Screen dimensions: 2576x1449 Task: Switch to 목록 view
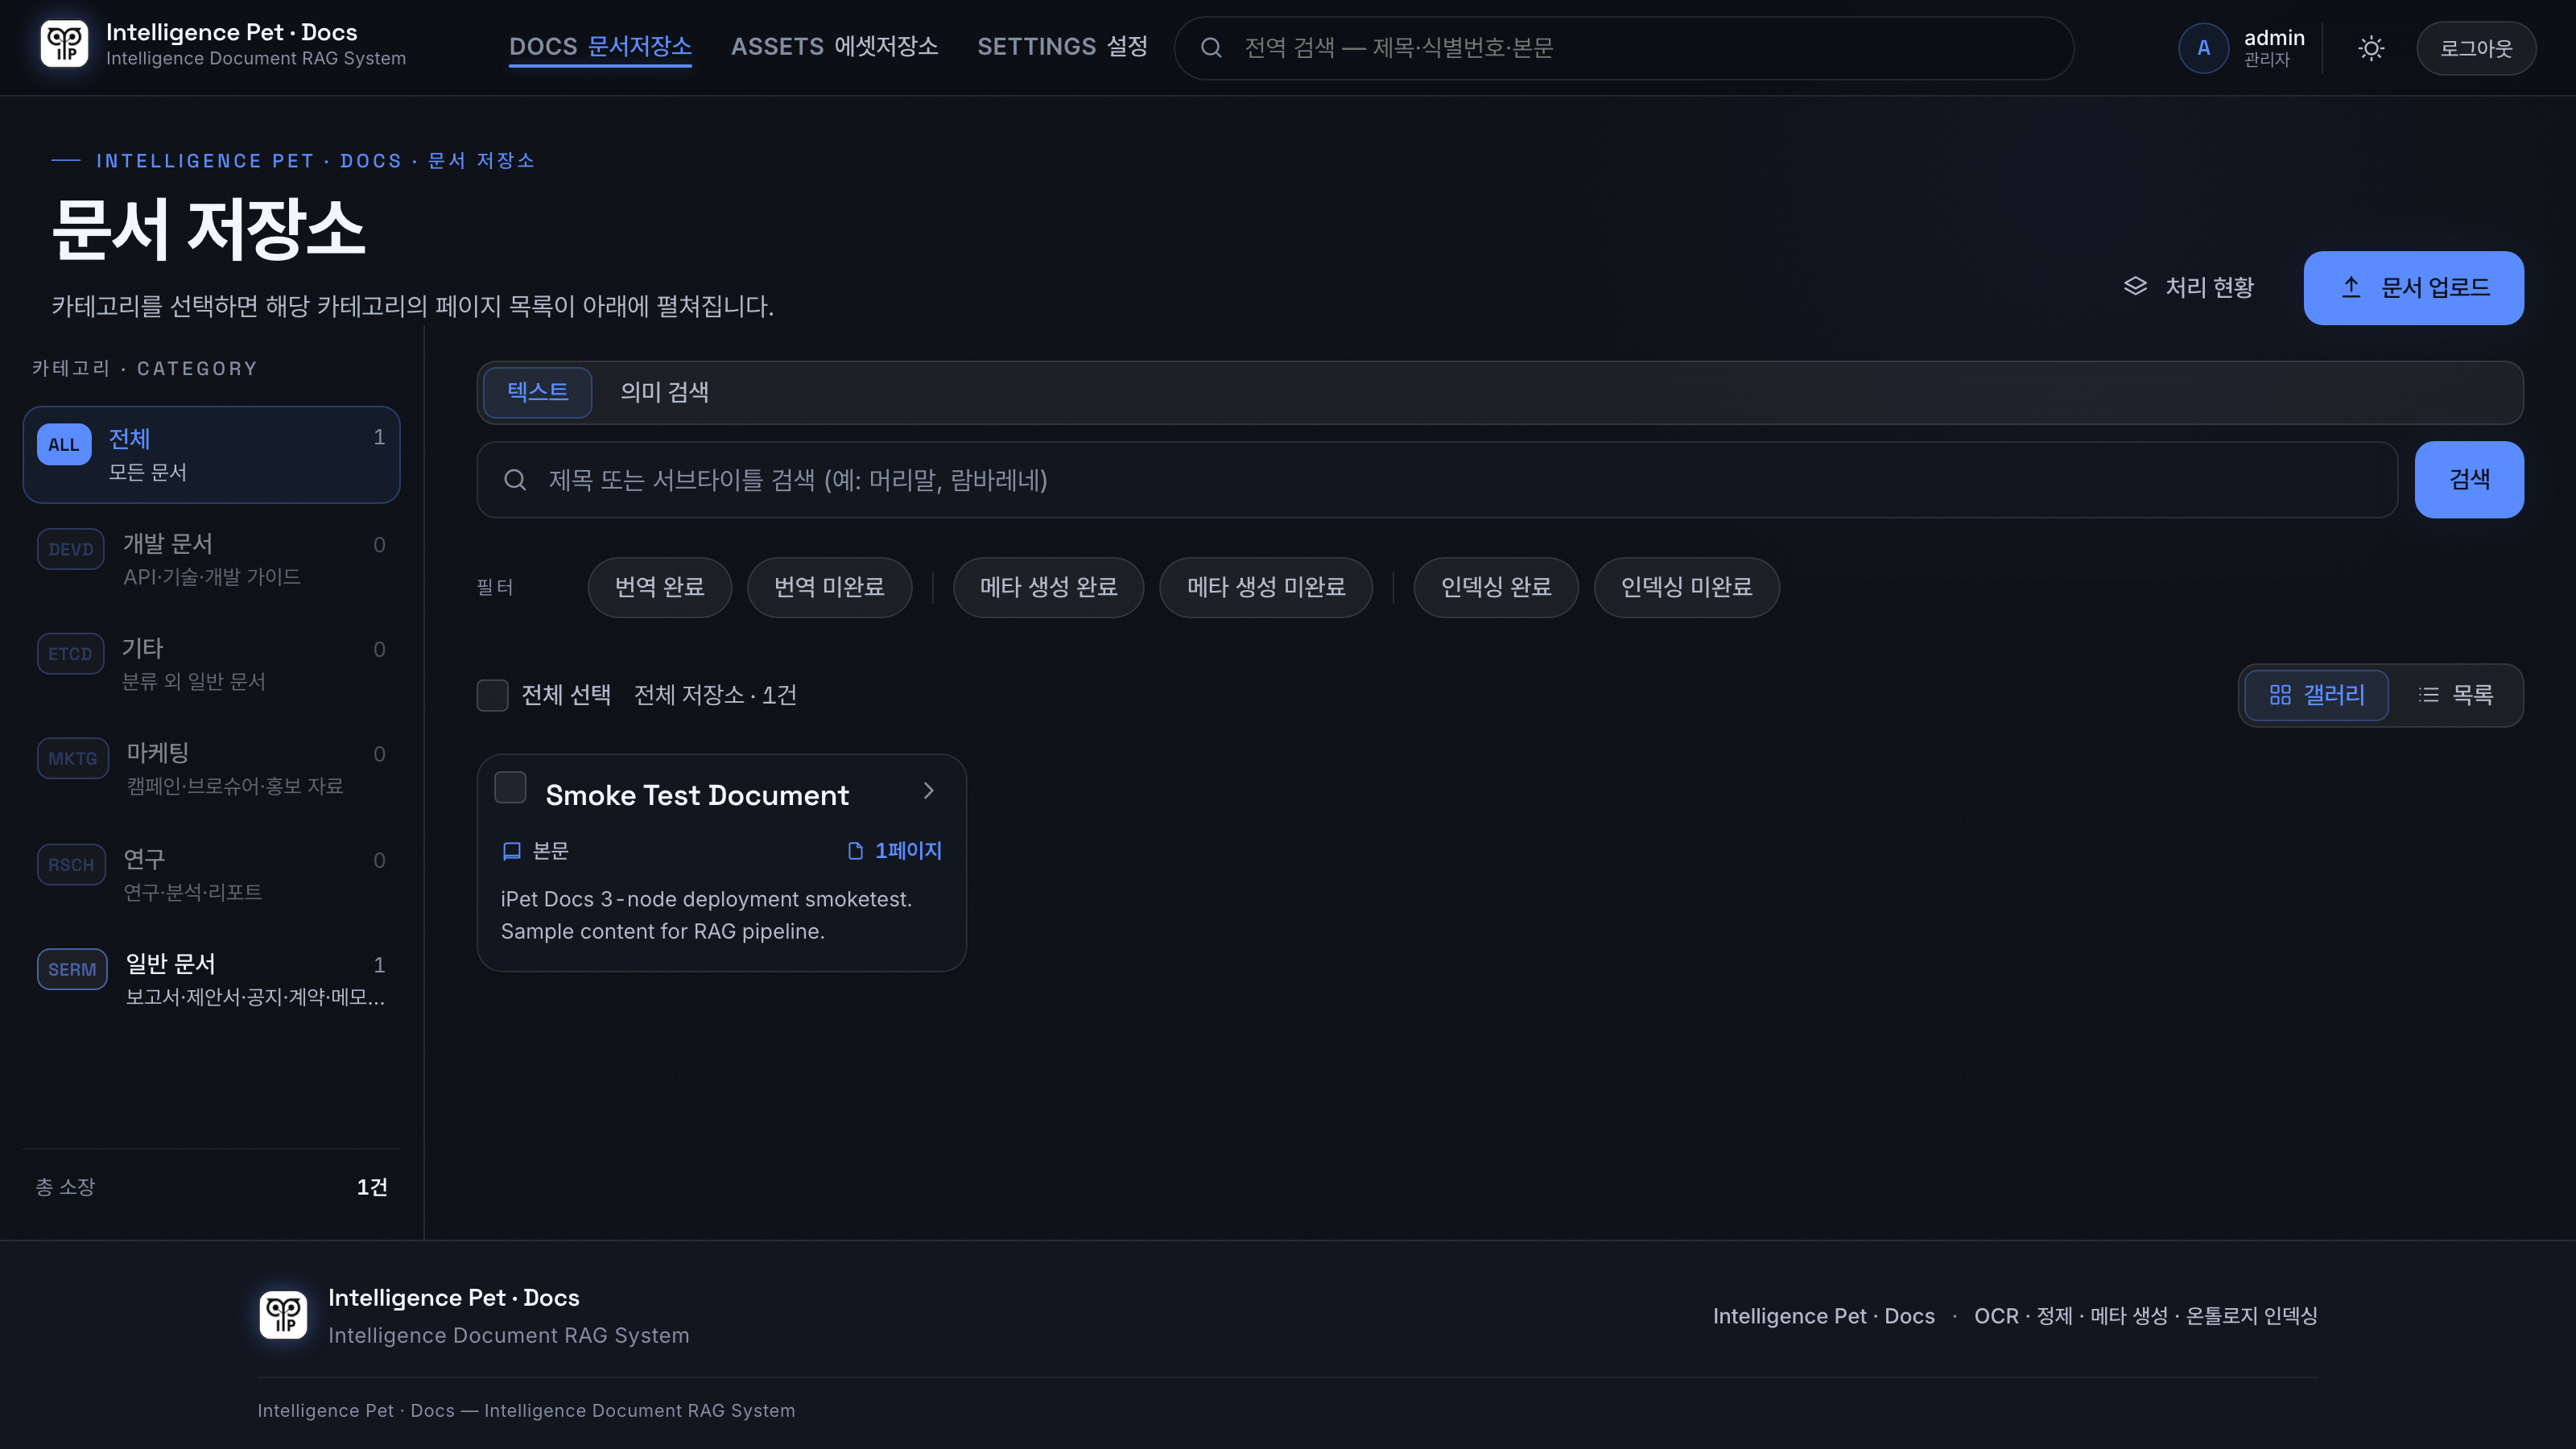point(2455,695)
